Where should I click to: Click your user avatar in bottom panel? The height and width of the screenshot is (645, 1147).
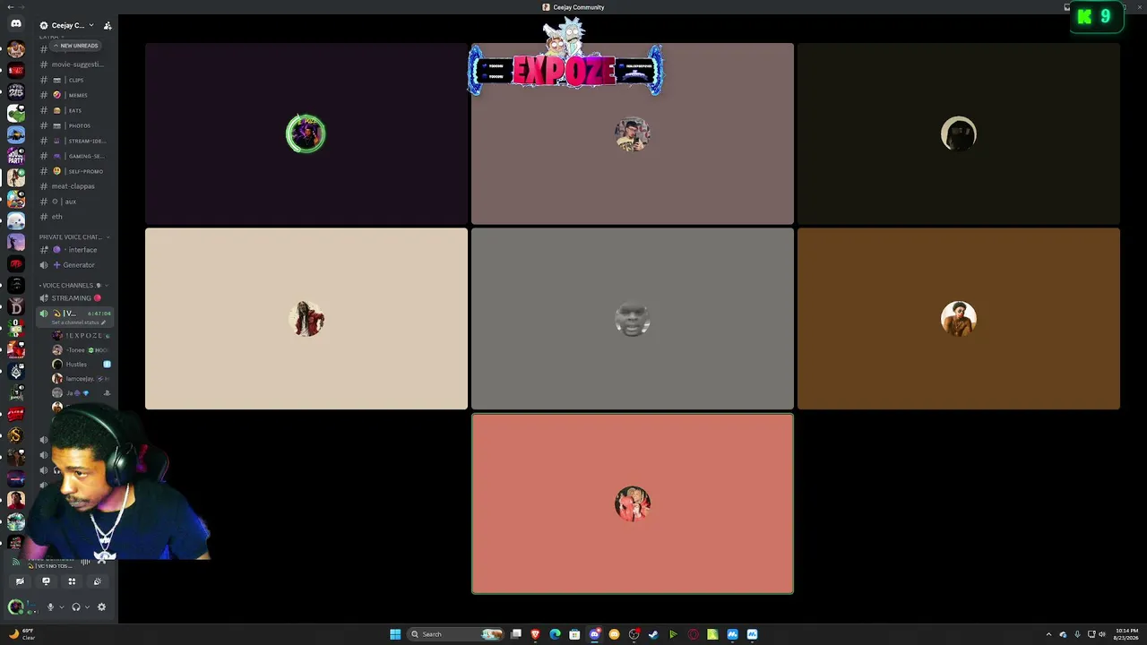(x=14, y=607)
